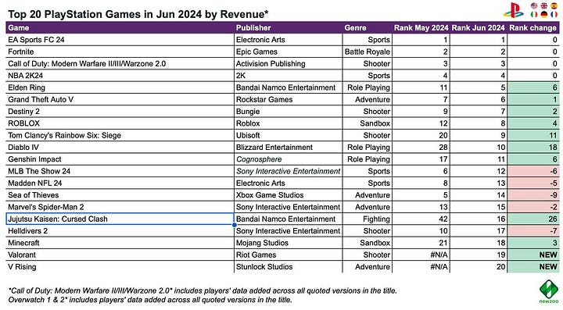Click the UK flag icon
This screenshot has width=563, height=310.
tap(544, 5)
